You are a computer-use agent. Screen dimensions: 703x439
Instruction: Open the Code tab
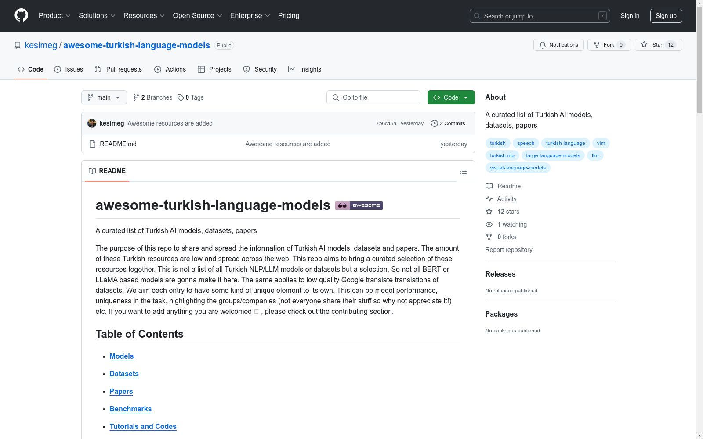[x=31, y=69]
